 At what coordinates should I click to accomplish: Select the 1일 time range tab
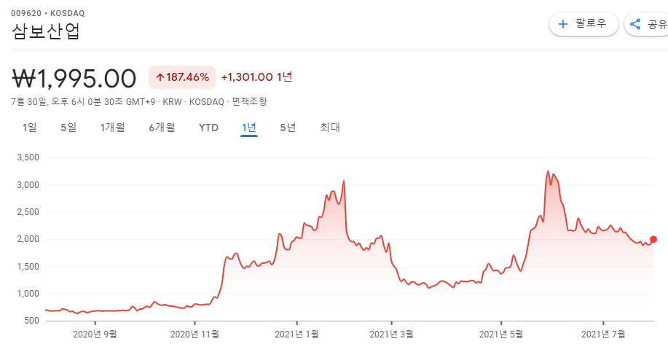tap(29, 128)
